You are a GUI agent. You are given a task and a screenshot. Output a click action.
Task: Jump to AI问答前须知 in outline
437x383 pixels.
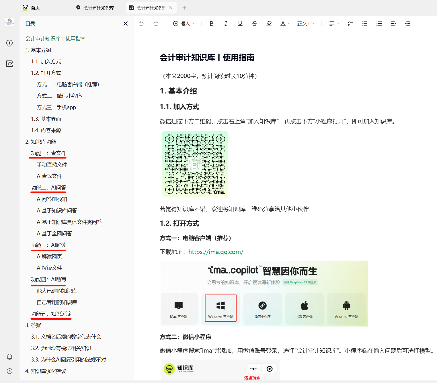[x=52, y=199]
